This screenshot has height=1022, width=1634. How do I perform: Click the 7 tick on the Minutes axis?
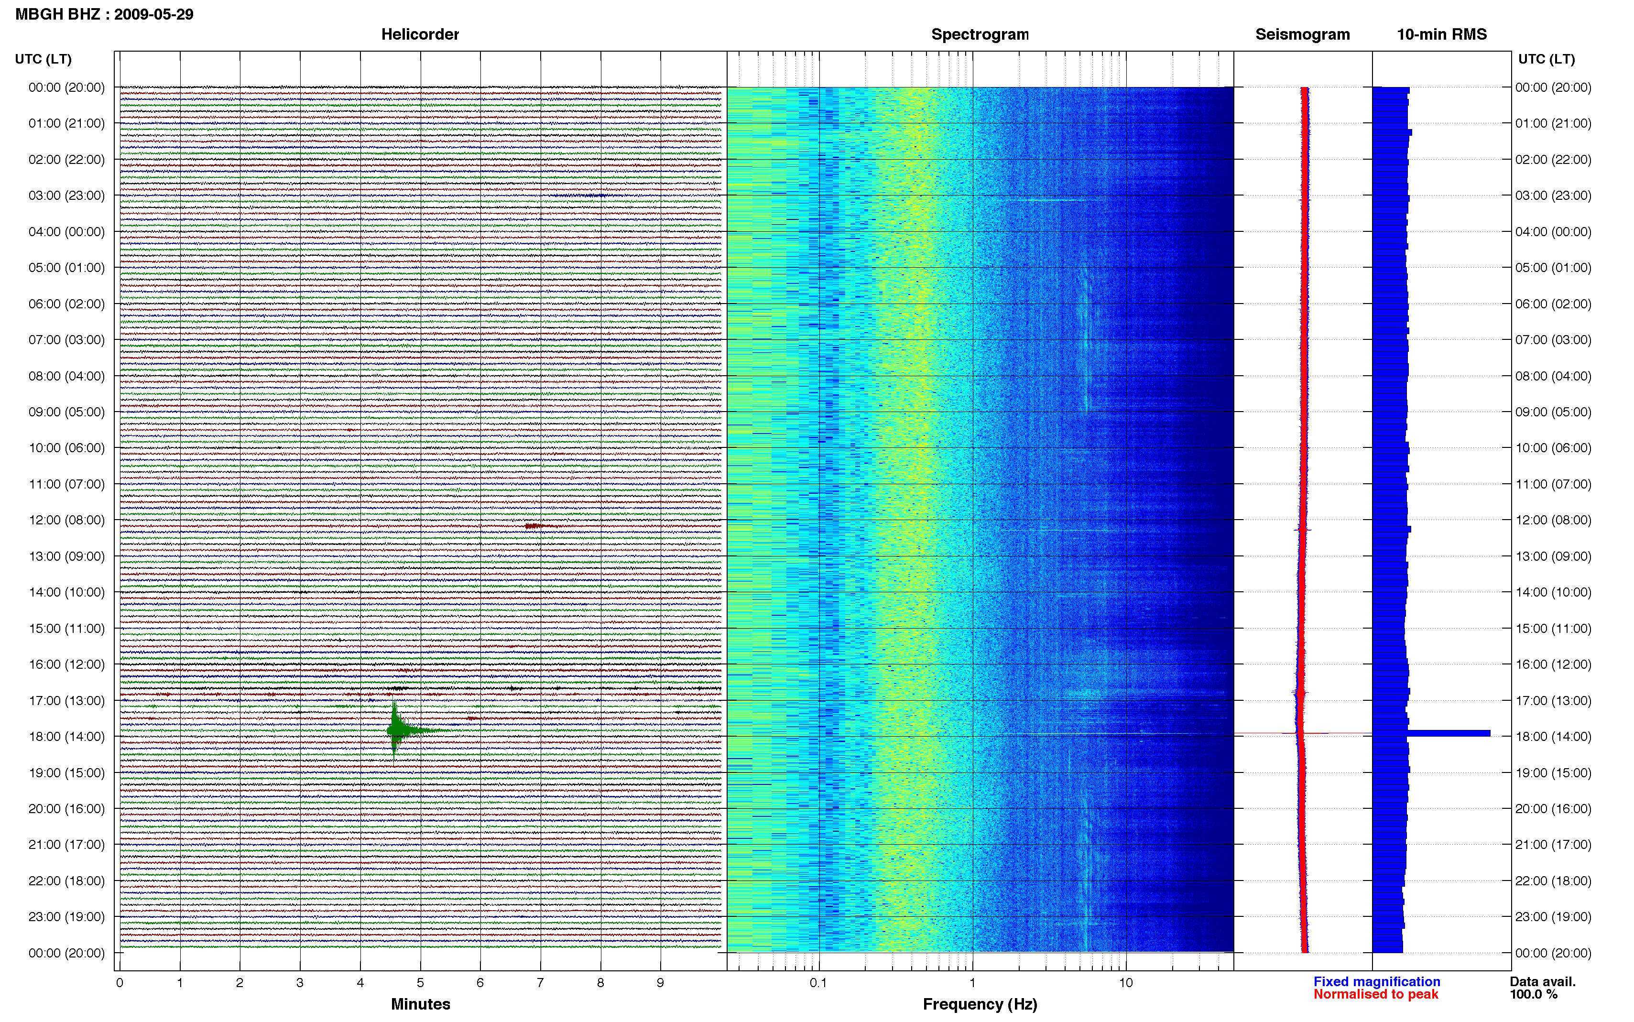coord(540,983)
